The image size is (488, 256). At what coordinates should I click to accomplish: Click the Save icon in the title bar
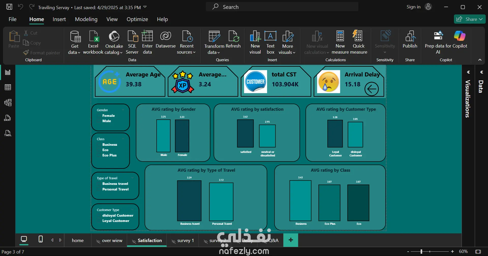(9, 7)
